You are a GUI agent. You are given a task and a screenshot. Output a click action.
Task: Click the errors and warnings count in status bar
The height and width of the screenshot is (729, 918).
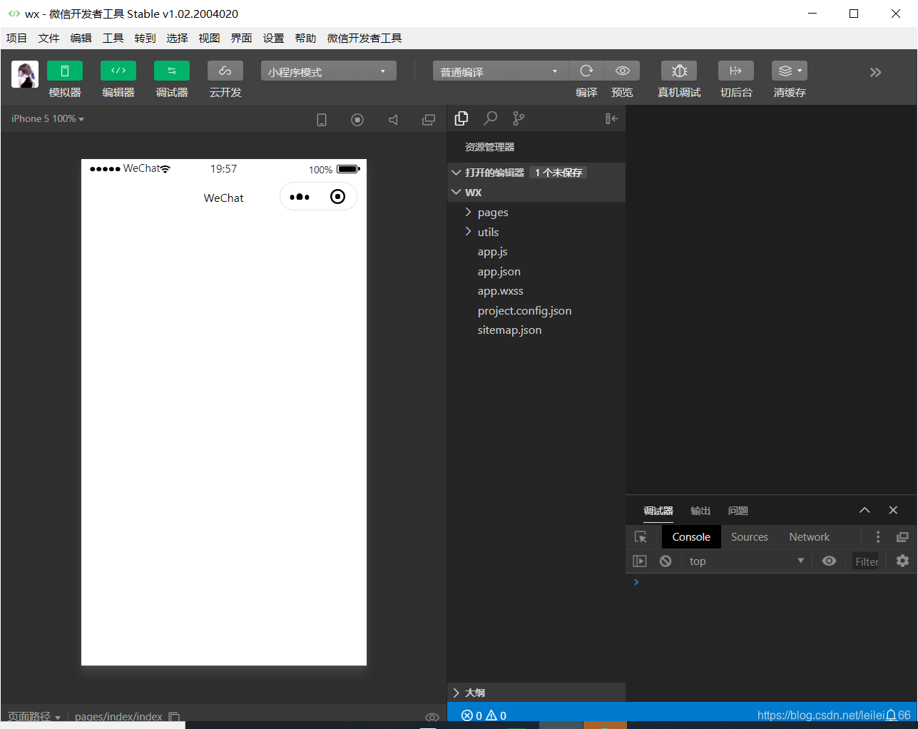484,715
